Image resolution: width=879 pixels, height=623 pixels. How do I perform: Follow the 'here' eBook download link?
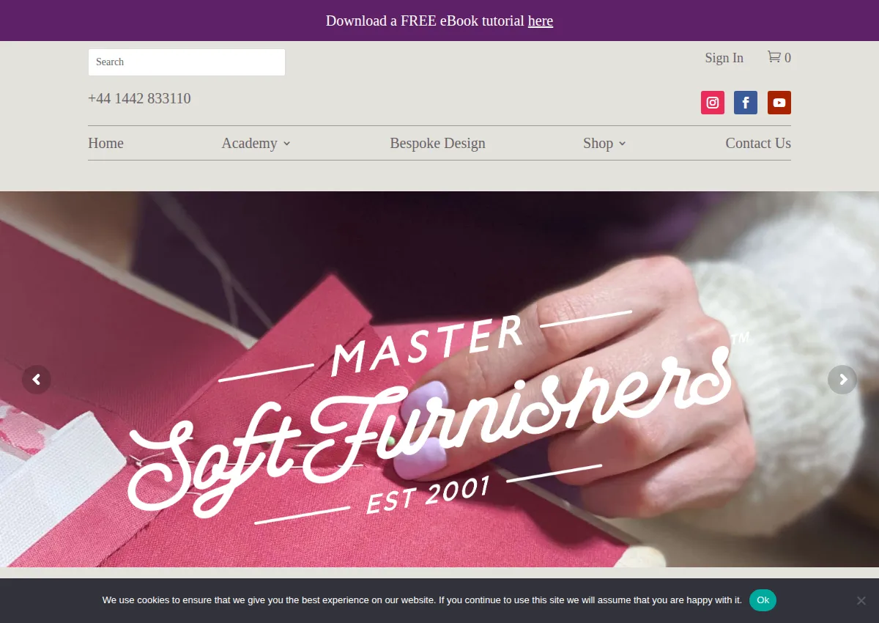tap(541, 21)
